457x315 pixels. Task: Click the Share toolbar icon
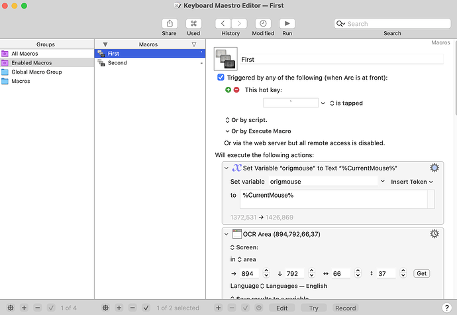169,24
